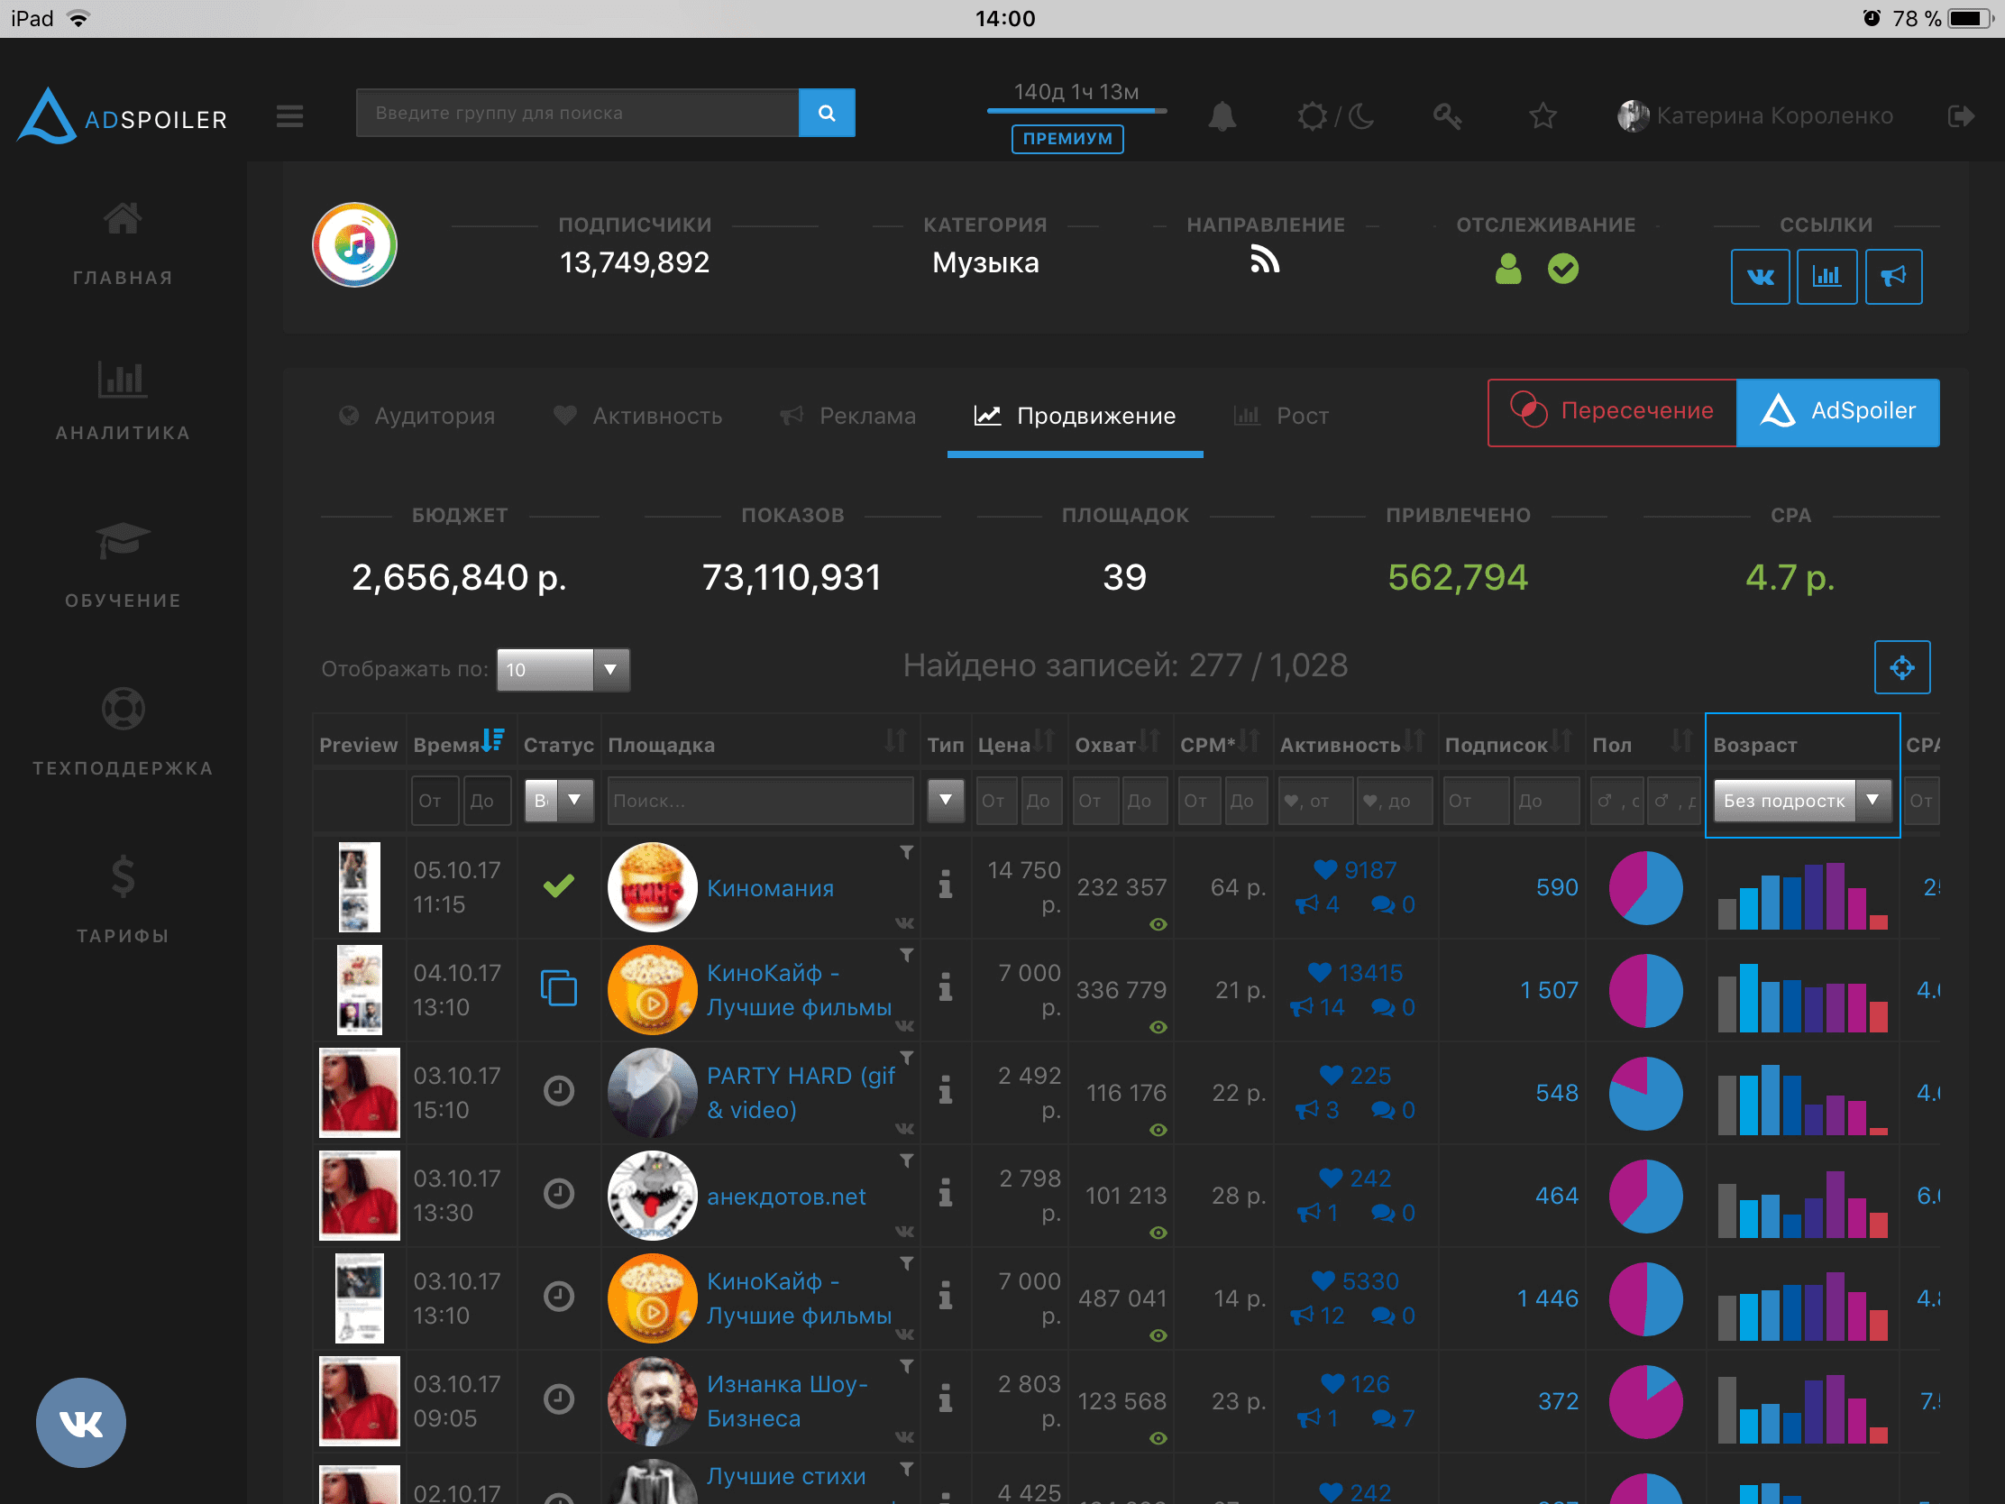The image size is (2005, 1504).
Task: Toggle reach visibility eye for Киномания
Action: [1158, 925]
